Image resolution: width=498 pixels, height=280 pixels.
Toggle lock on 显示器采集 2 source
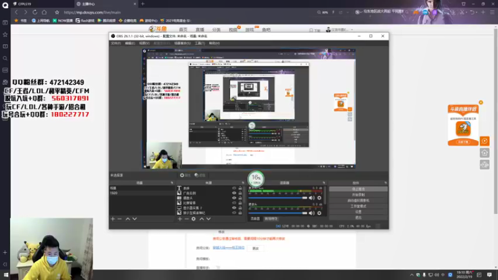240,208
